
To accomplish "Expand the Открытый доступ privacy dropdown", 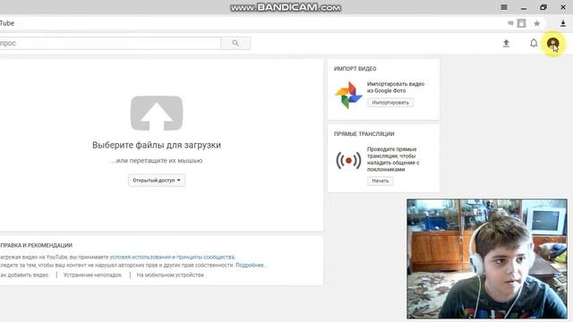I will tap(157, 181).
